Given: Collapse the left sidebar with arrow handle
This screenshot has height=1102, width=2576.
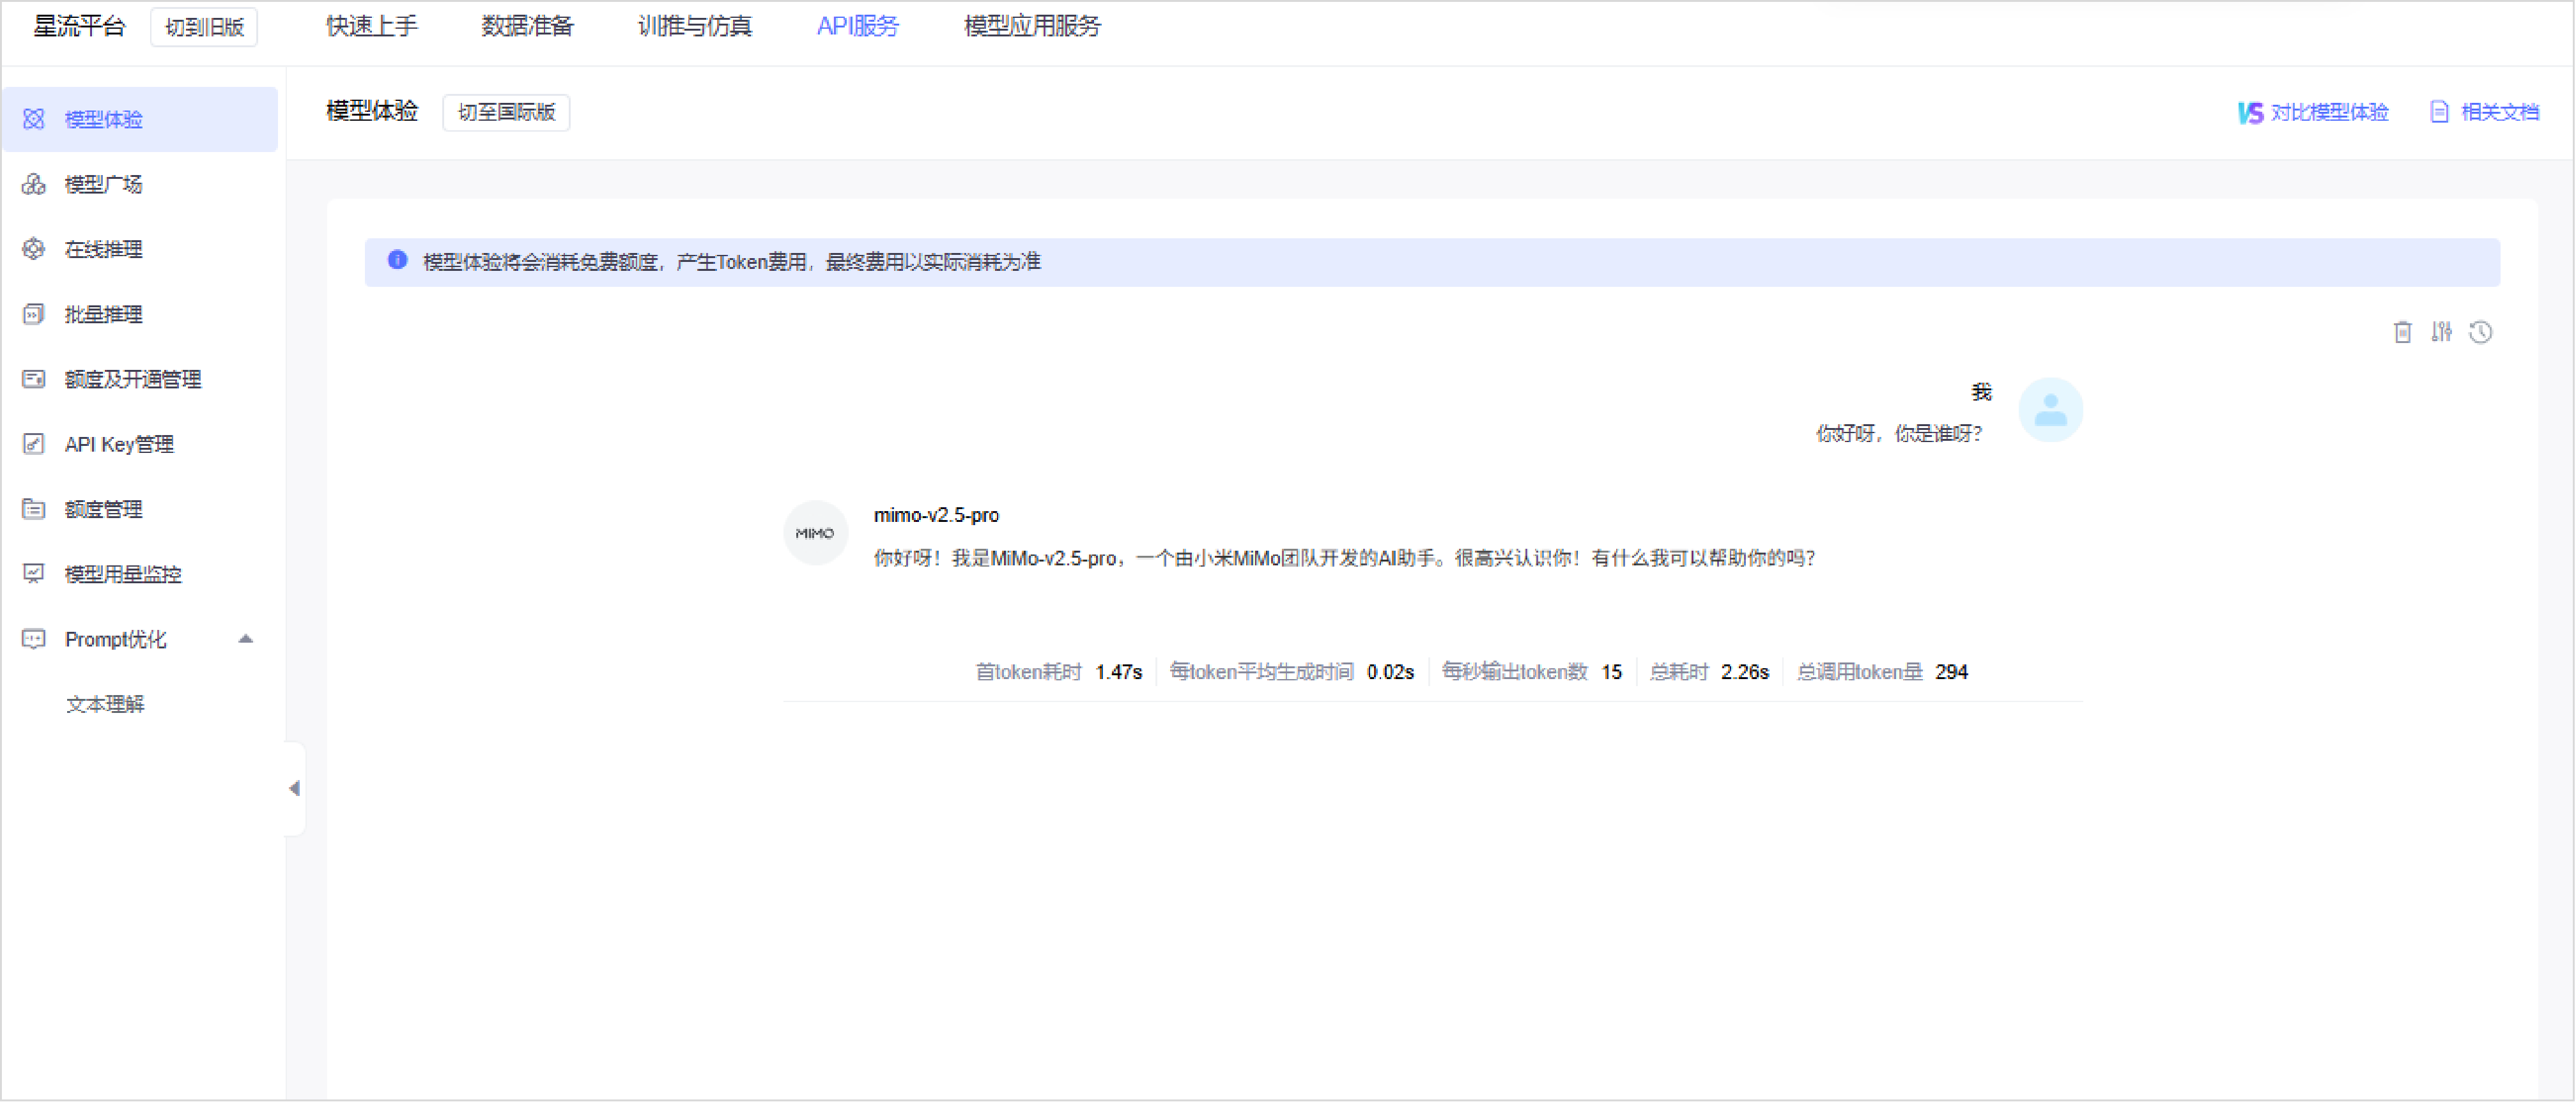Looking at the screenshot, I should (x=294, y=789).
